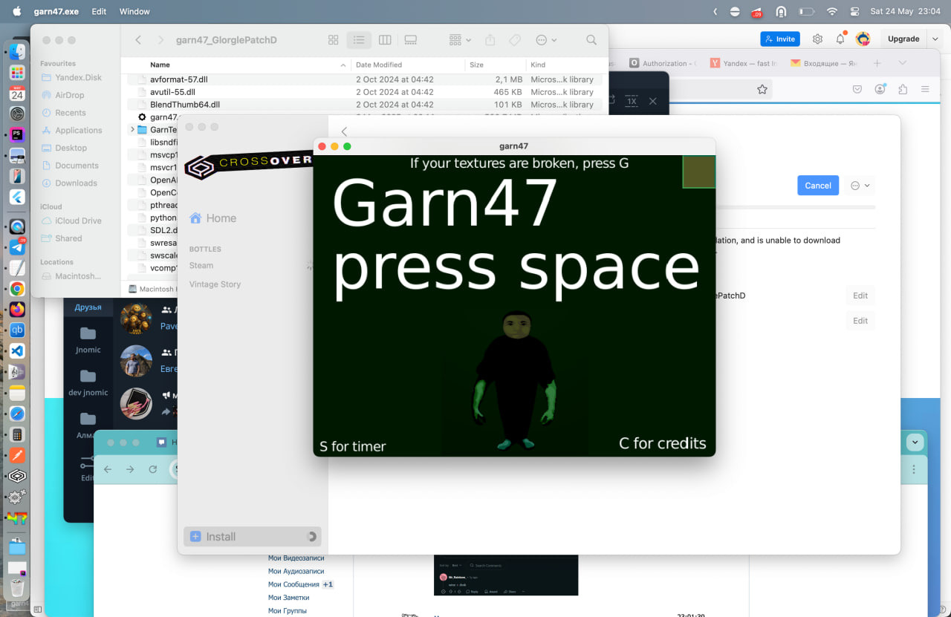Switch Finder to column view
951x617 pixels.
(385, 40)
